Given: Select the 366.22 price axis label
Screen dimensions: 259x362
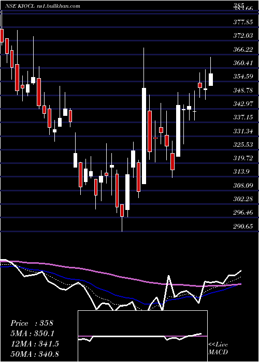Looking at the screenshot, I should [243, 49].
